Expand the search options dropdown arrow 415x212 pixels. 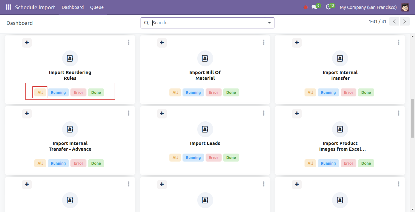(269, 23)
